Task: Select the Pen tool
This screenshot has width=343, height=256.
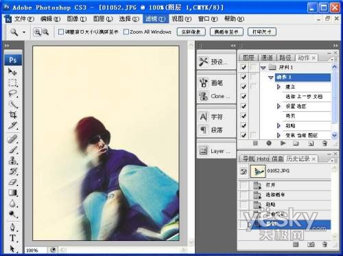Action: pyautogui.click(x=12, y=227)
